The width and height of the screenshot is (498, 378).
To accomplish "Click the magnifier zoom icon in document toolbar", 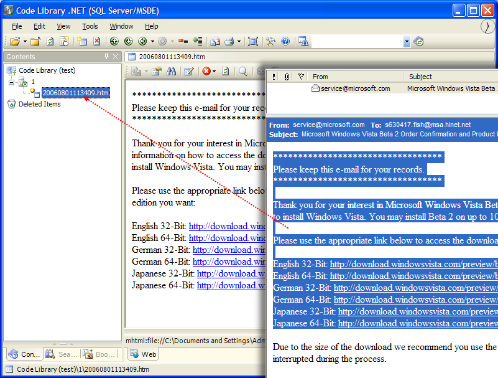I will pos(243,71).
